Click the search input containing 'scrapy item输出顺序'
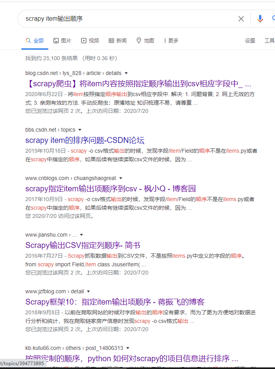The image size is (275, 369). pyautogui.click(x=129, y=19)
